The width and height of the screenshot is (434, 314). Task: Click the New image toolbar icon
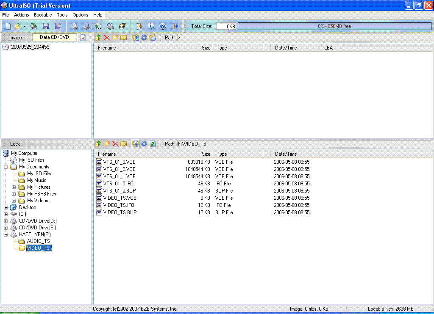[x=8, y=26]
